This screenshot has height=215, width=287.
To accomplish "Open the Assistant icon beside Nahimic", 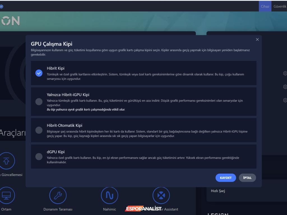I will tap(161, 195).
